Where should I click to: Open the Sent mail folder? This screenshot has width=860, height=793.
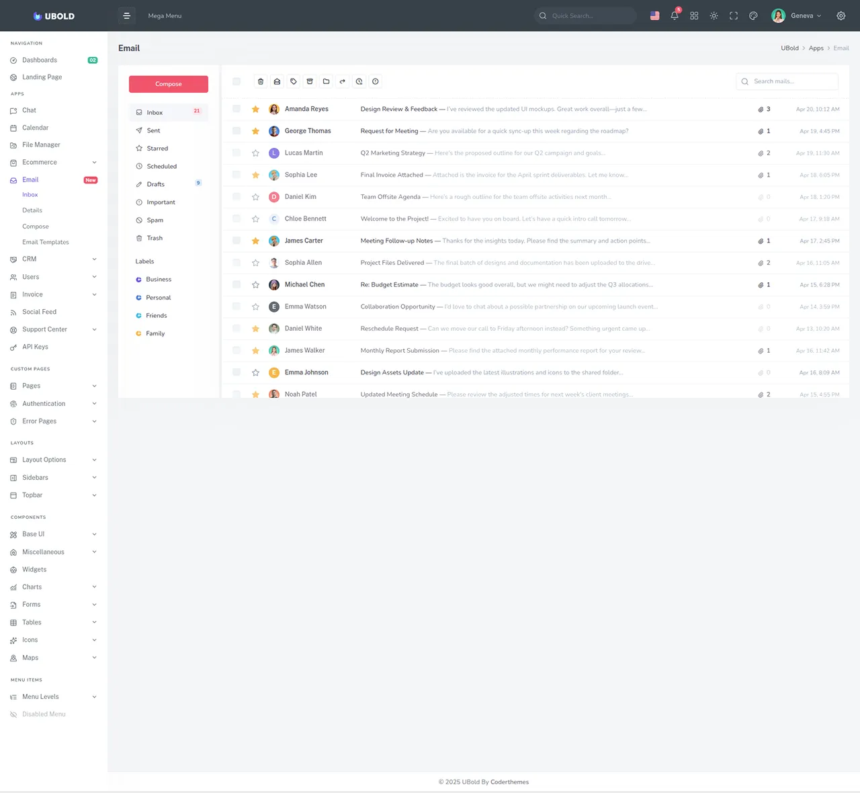point(169,130)
